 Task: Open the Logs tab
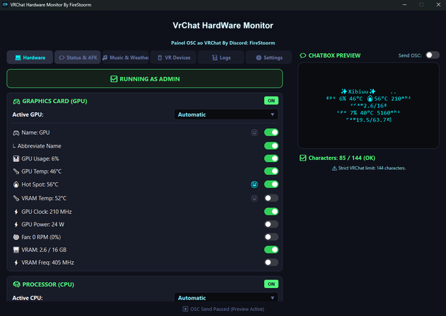(221, 58)
